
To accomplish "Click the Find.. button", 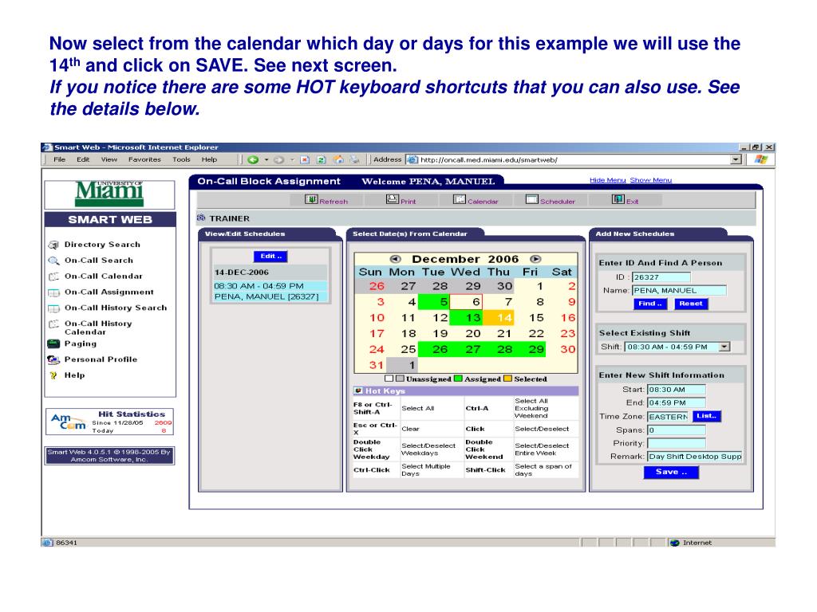I will pyautogui.click(x=650, y=304).
